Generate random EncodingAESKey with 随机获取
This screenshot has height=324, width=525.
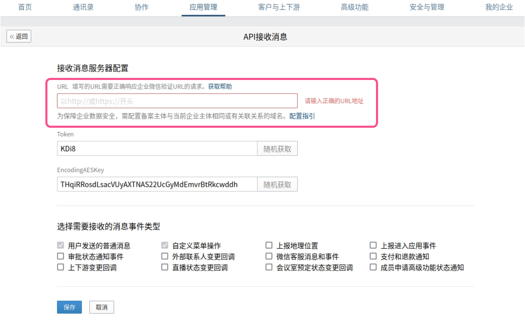277,185
